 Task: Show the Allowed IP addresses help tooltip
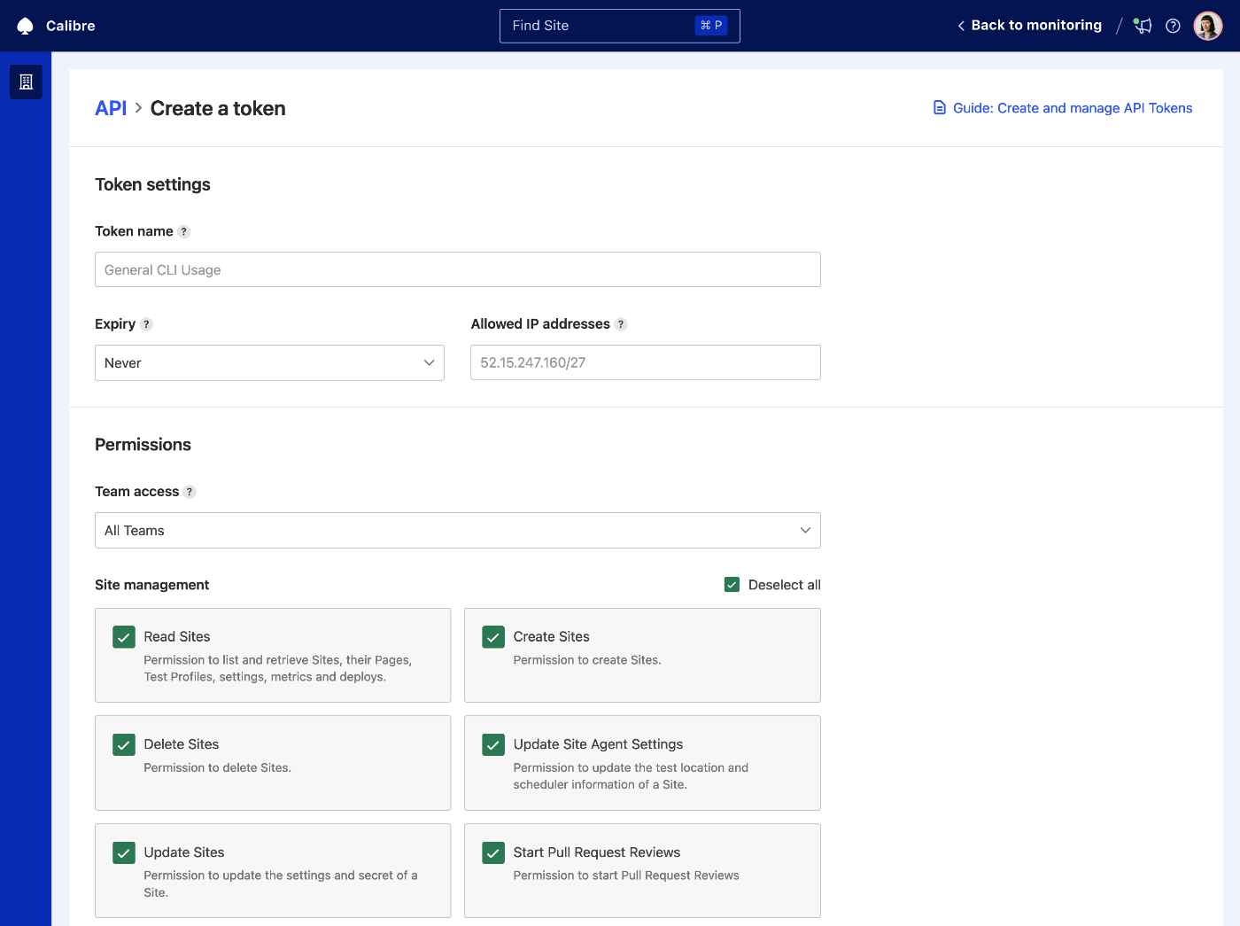click(620, 324)
